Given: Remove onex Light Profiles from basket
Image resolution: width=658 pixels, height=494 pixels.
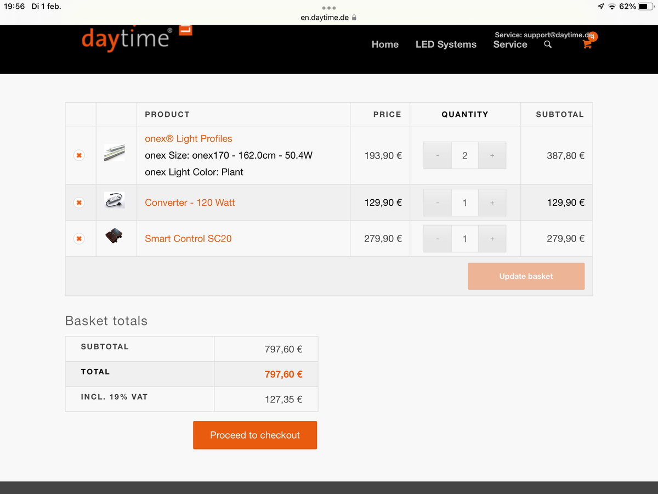Looking at the screenshot, I should tap(79, 156).
